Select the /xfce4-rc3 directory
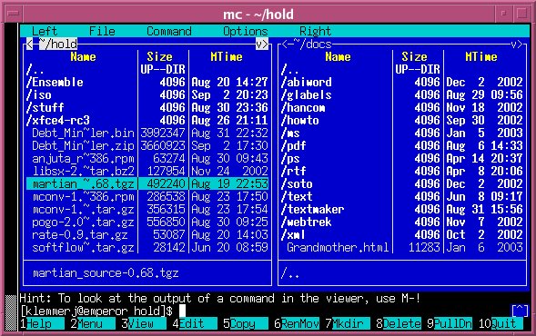This screenshot has height=336, width=536. [147, 120]
